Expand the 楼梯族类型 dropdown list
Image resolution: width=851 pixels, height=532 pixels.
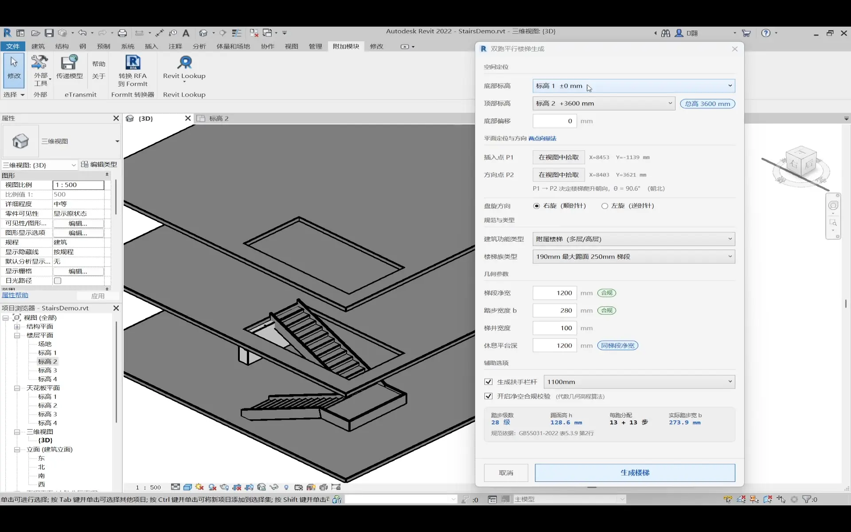point(633,256)
